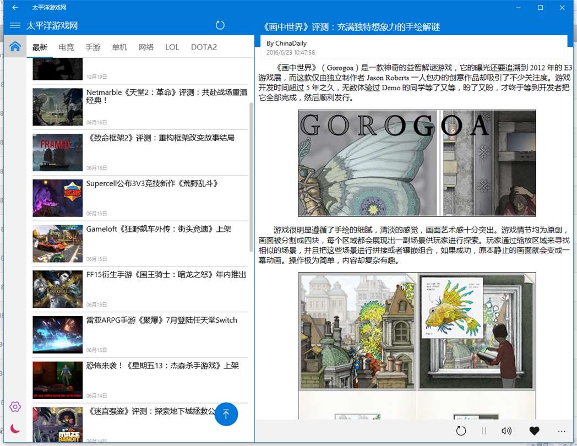Open Netmarble《天堂2：革命》评测 article
Screen dimensions: 577x446
pyautogui.click(x=140, y=107)
